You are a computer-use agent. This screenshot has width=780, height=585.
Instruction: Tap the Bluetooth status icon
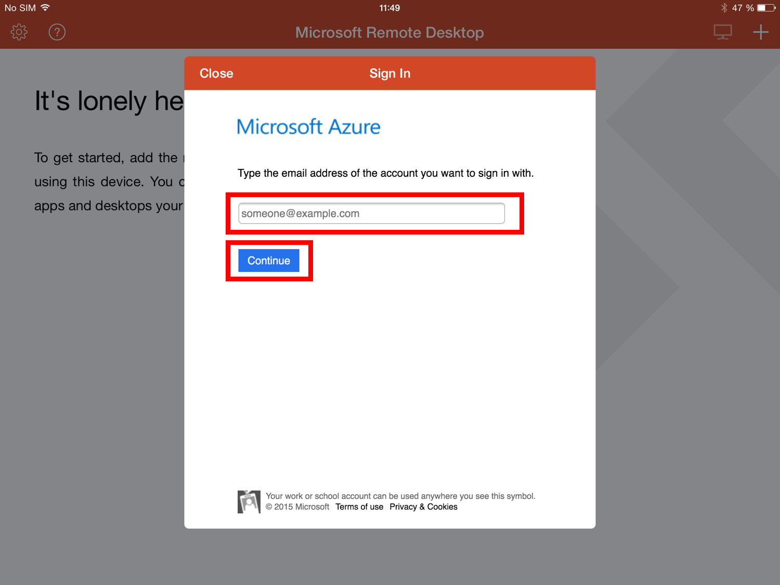[724, 8]
